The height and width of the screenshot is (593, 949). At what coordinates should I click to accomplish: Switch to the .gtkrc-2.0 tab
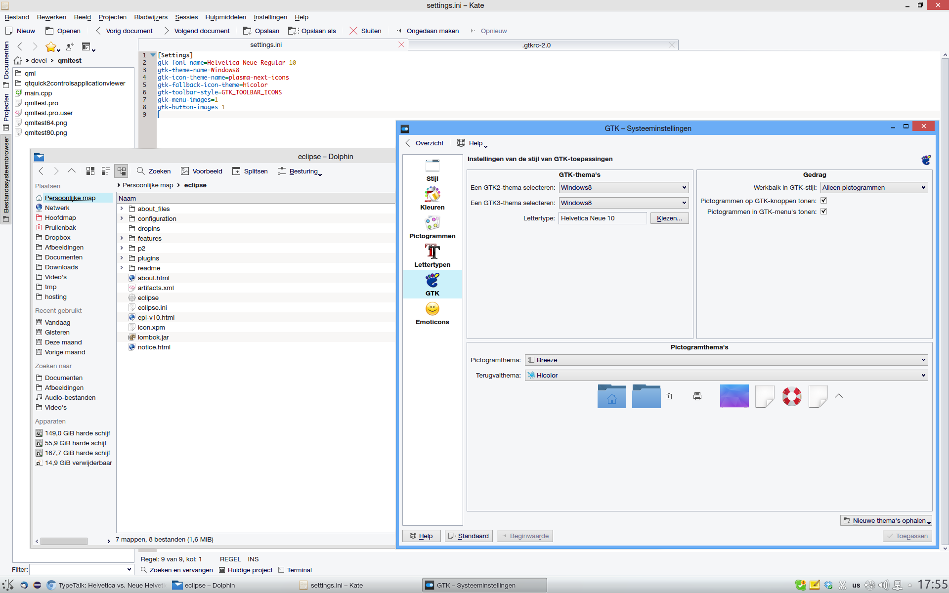pyautogui.click(x=537, y=45)
